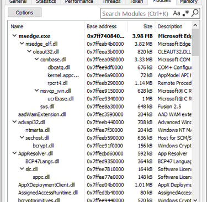Collapse the msedge.exe tree node
207x202 pixels.
coord(14,36)
